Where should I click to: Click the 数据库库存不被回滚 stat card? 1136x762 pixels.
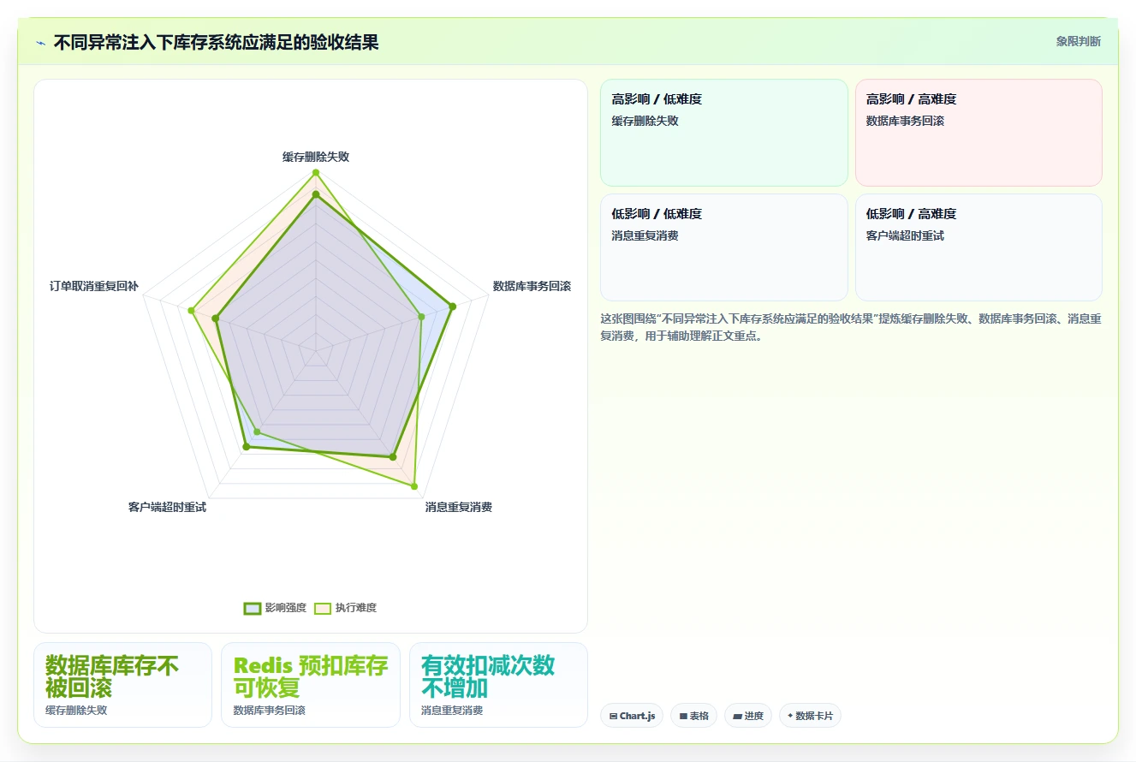pyautogui.click(x=122, y=685)
